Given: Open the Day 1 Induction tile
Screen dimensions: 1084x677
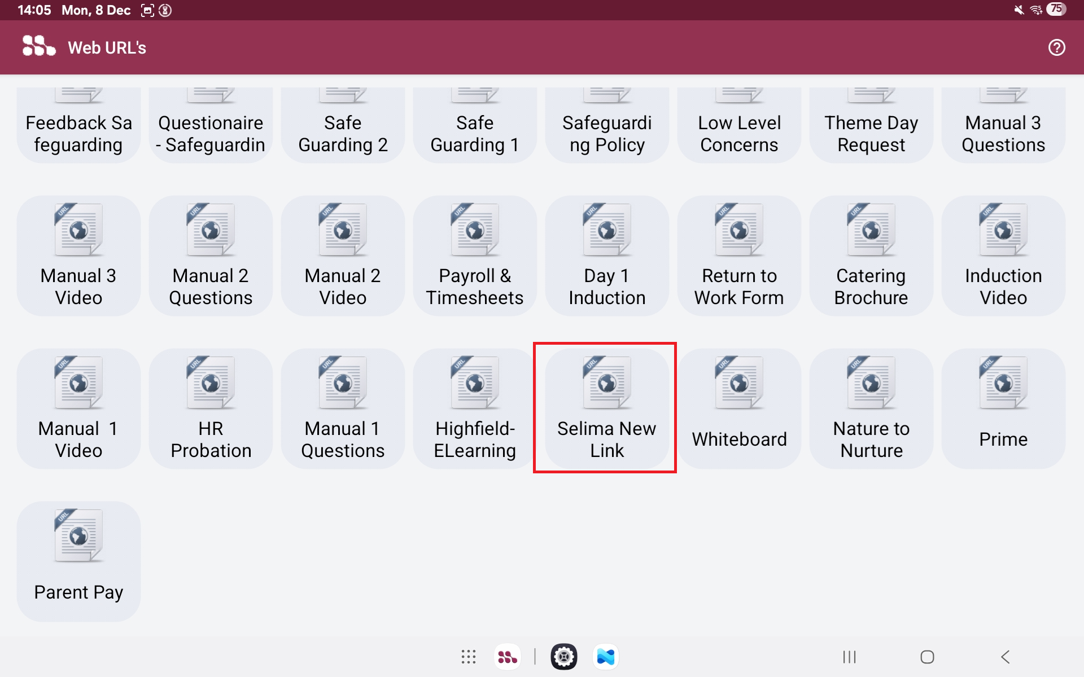Looking at the screenshot, I should 606,255.
